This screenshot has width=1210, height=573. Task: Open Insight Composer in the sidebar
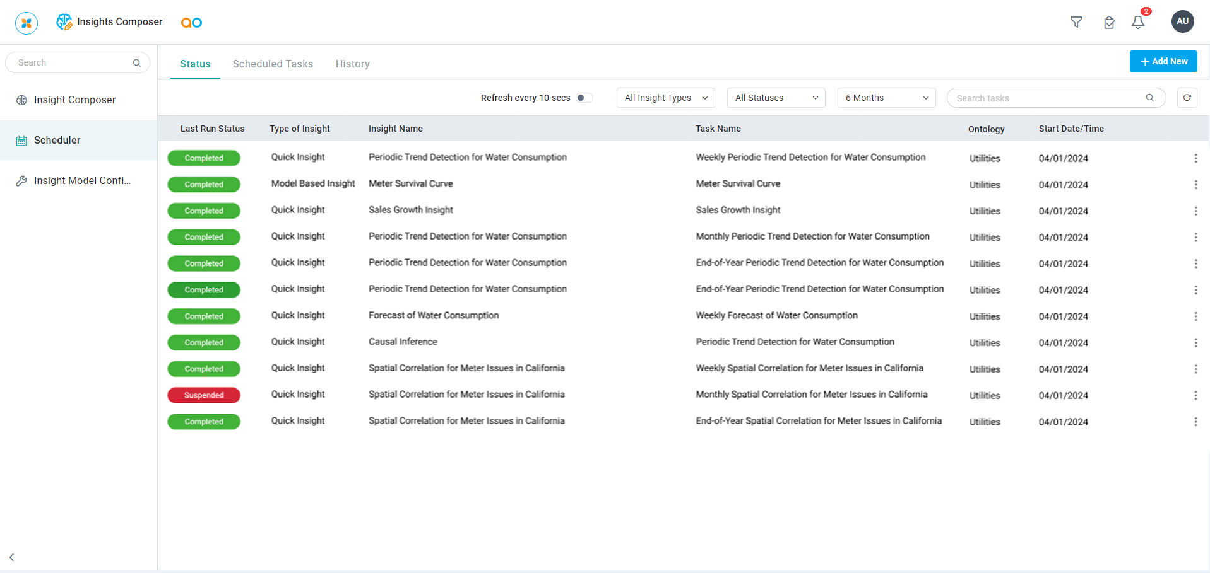click(x=74, y=100)
